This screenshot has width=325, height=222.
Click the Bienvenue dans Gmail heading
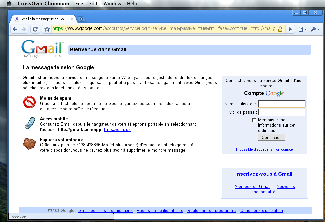pyautogui.click(x=98, y=50)
